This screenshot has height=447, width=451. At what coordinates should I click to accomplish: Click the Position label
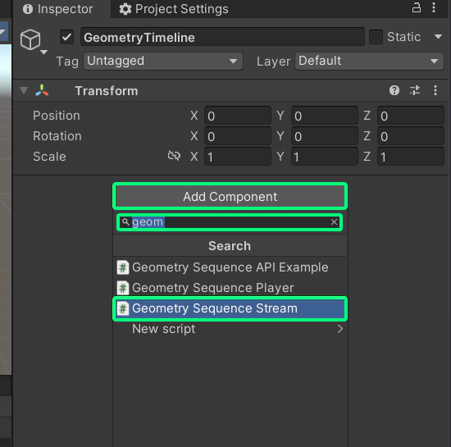(x=57, y=116)
